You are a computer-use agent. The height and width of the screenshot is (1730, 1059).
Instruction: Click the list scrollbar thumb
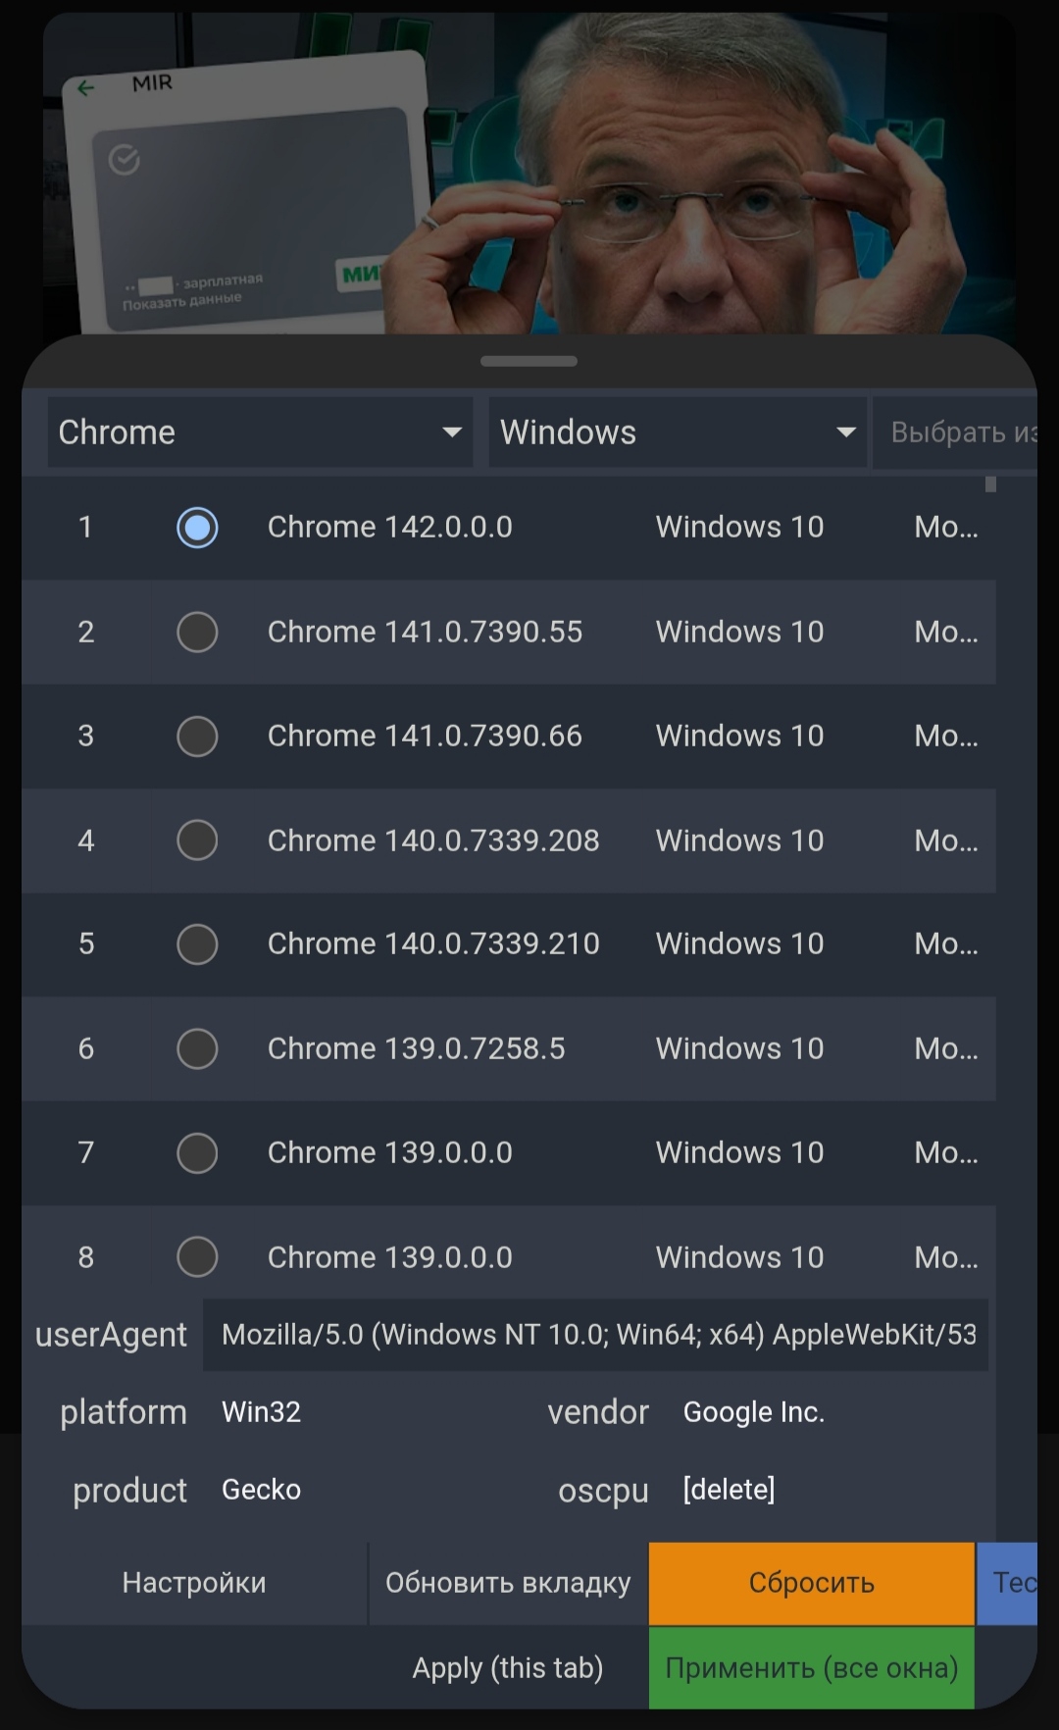click(x=990, y=484)
